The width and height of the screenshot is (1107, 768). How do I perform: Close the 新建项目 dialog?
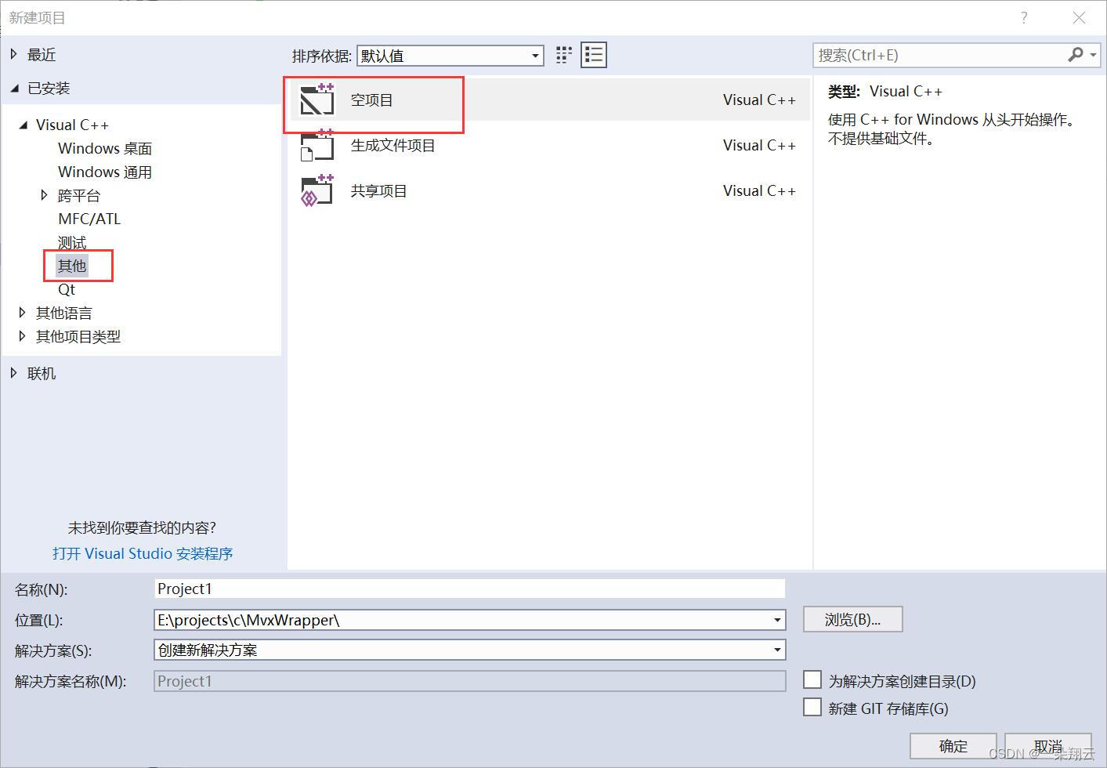[x=1079, y=18]
